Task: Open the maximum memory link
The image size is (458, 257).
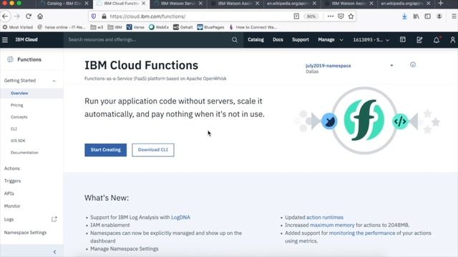Action: click(x=332, y=226)
